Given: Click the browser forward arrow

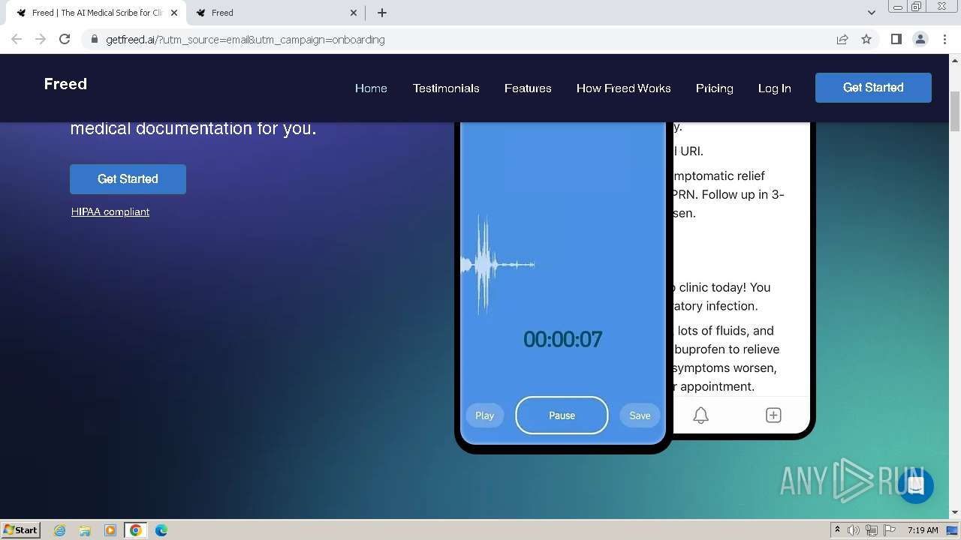Looking at the screenshot, I should click(41, 40).
